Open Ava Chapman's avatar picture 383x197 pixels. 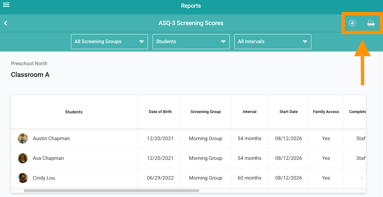(x=23, y=158)
